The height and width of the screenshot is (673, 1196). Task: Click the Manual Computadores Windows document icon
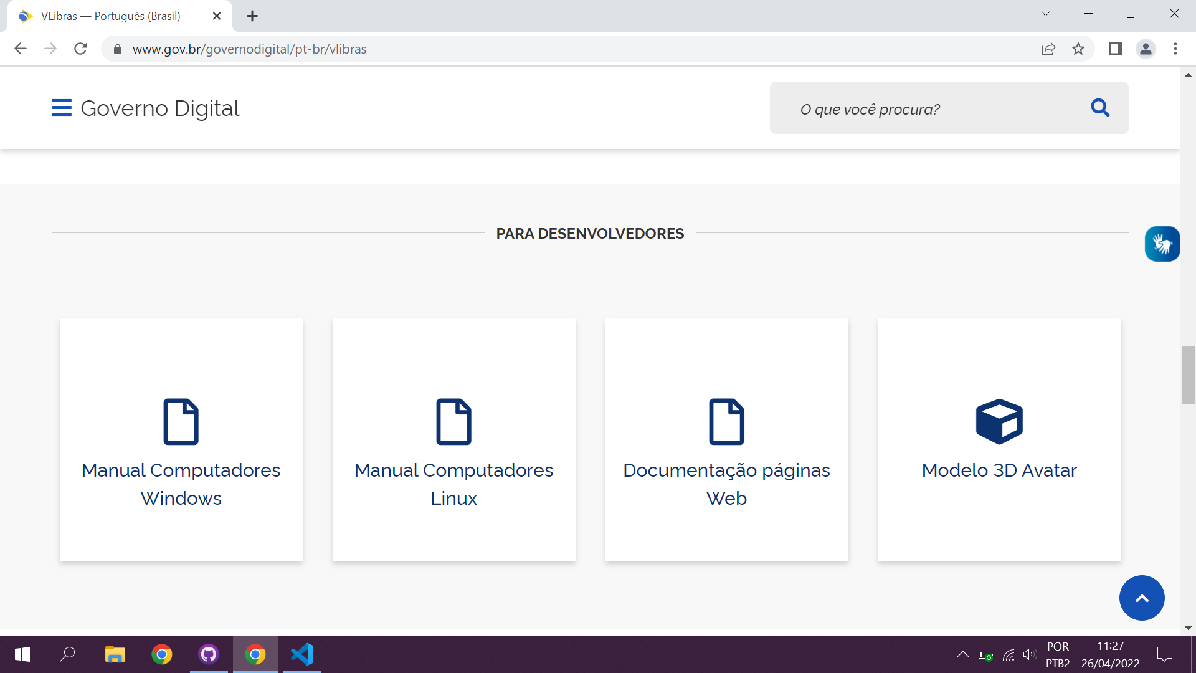tap(181, 421)
